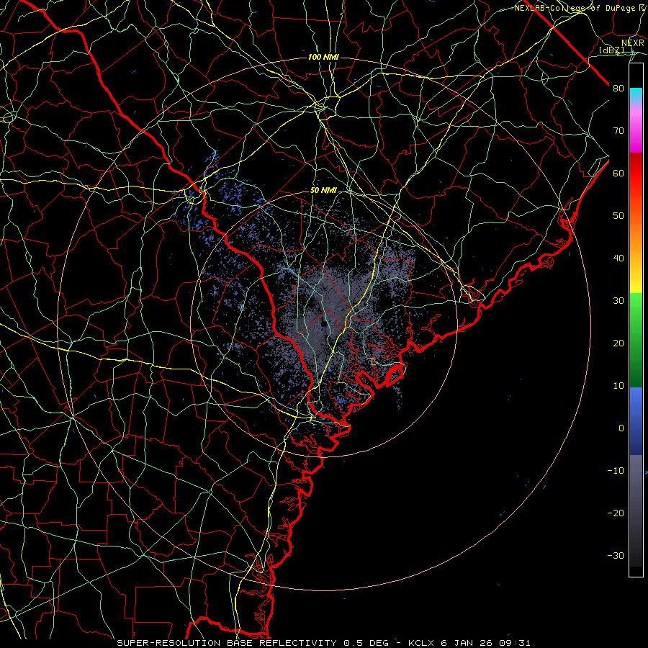
Task: Click the -10 value on reflectivity scale
Action: pos(616,471)
